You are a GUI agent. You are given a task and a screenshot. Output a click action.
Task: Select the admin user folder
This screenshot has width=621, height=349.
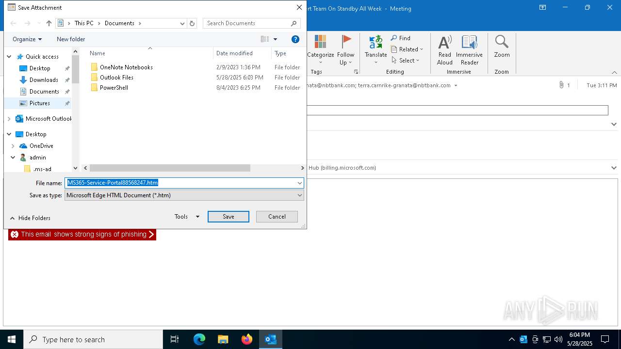(37, 158)
